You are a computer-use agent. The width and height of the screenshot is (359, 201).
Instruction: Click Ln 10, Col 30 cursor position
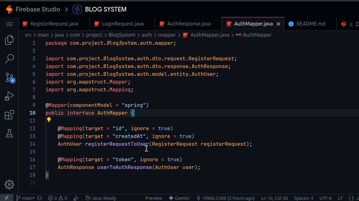click(274, 198)
